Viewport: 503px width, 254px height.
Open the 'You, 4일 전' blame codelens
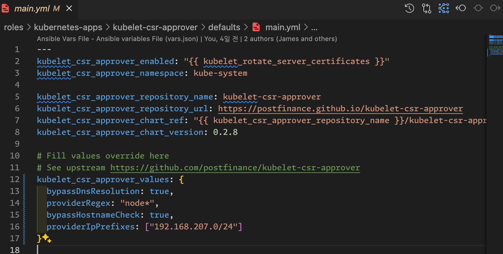221,39
